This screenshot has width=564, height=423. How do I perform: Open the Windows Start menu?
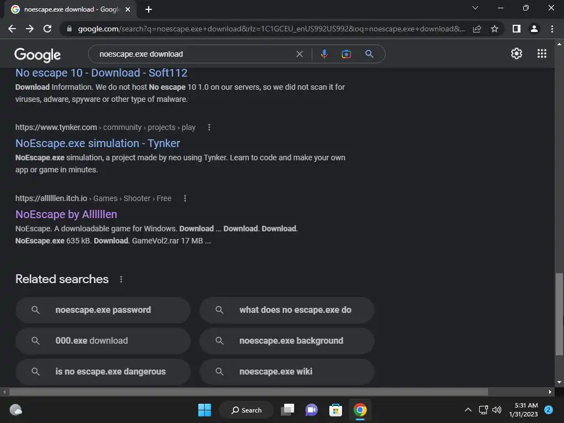point(205,410)
